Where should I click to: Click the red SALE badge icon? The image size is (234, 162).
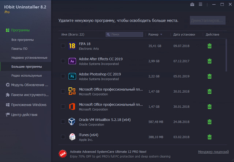pos(63,154)
